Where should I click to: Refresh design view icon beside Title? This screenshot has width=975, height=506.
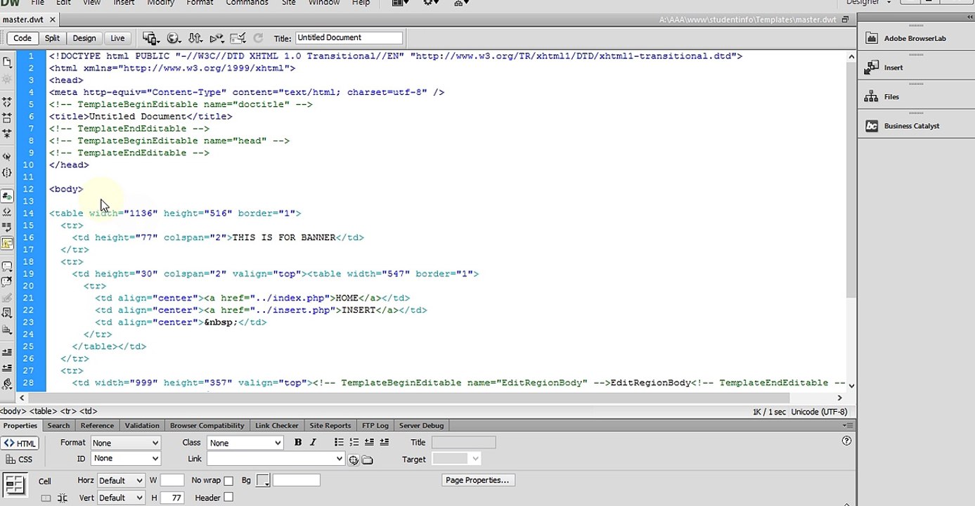[x=258, y=38]
